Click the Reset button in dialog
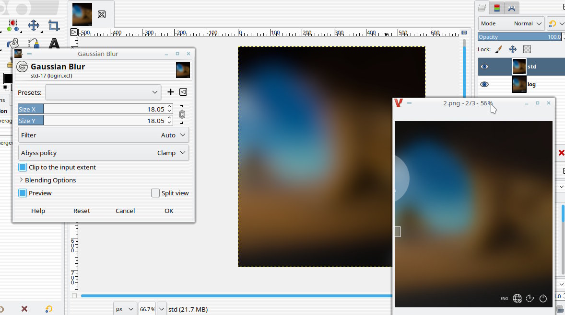This screenshot has width=565, height=315. click(82, 211)
